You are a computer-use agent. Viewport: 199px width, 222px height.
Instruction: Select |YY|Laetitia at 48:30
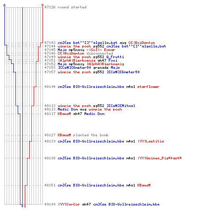click(x=151, y=141)
